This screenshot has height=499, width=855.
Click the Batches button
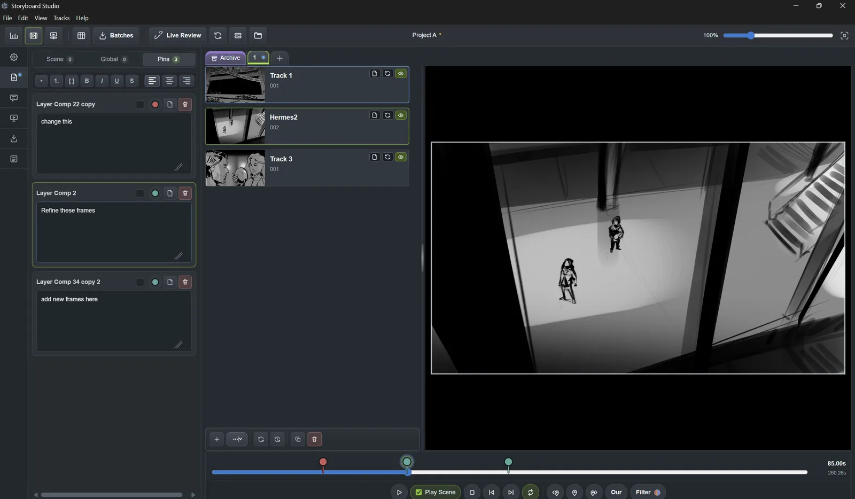tap(116, 35)
